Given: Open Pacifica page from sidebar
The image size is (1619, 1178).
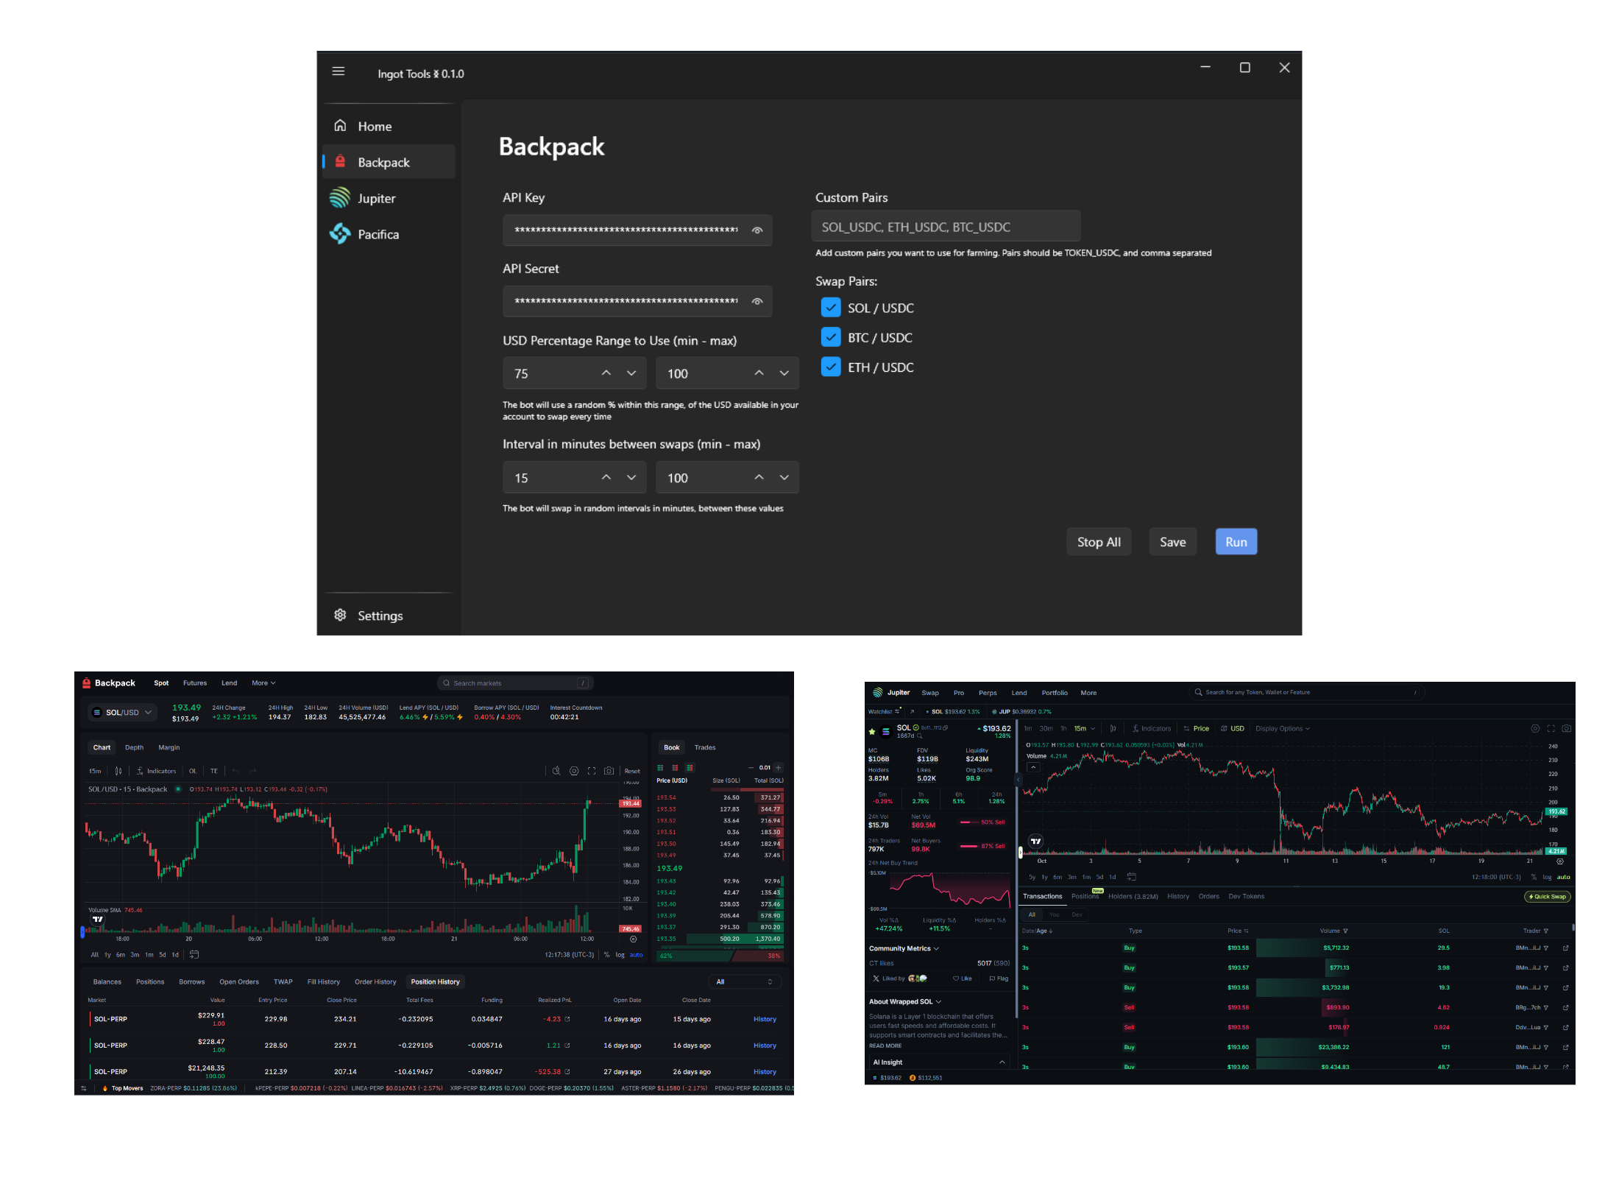Looking at the screenshot, I should [x=378, y=235].
